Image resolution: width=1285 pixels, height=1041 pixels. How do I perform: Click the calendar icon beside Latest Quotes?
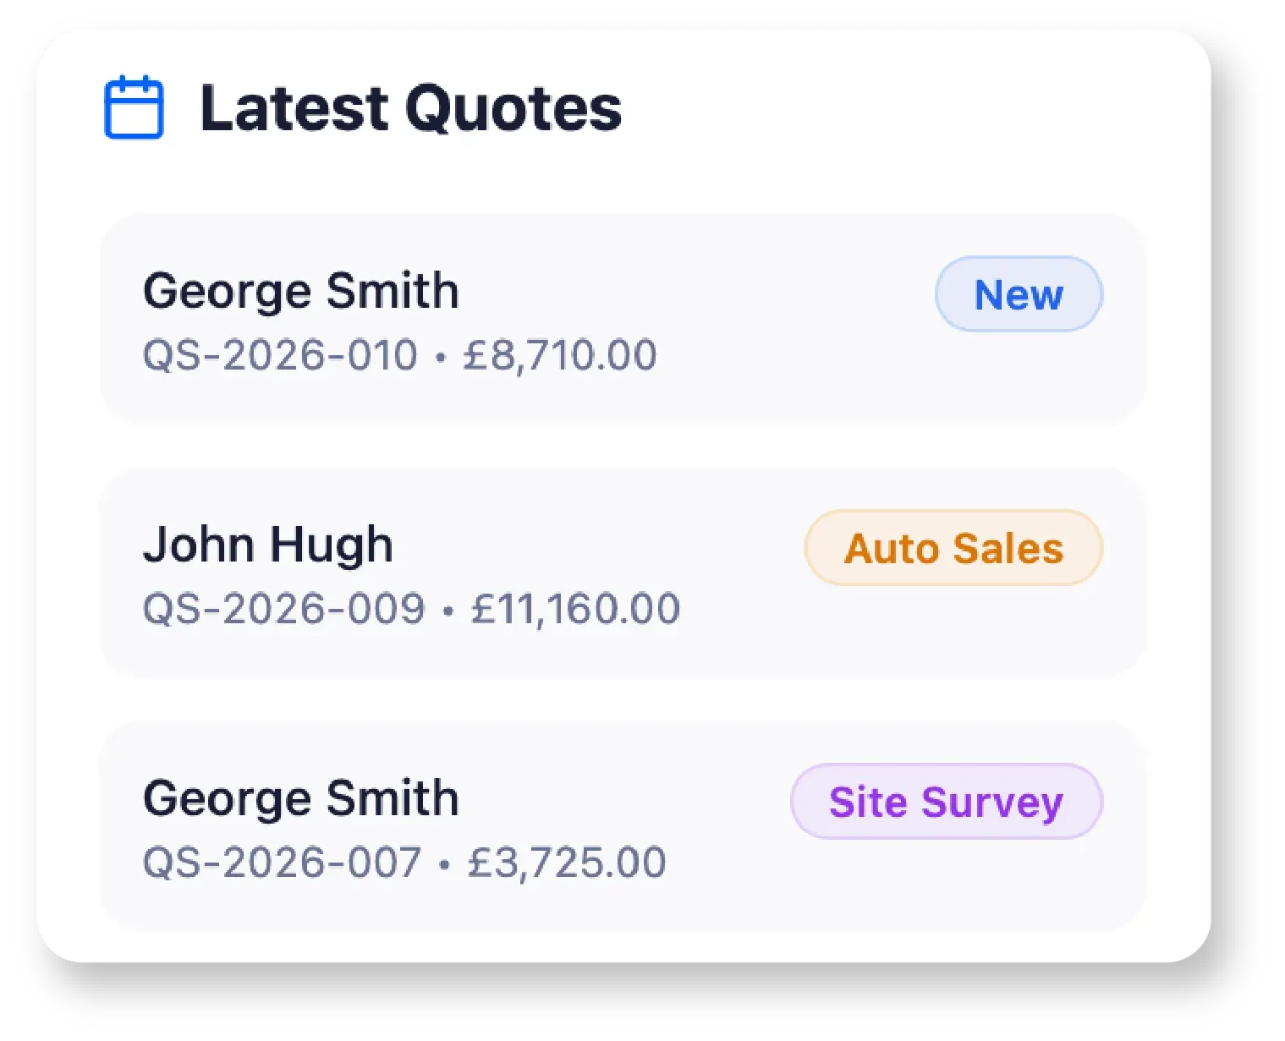[134, 107]
